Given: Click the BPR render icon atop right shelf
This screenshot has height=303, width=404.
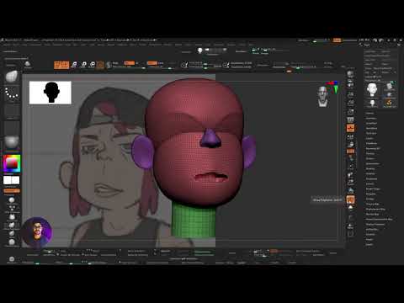Looking at the screenshot, I should pyautogui.click(x=350, y=74).
